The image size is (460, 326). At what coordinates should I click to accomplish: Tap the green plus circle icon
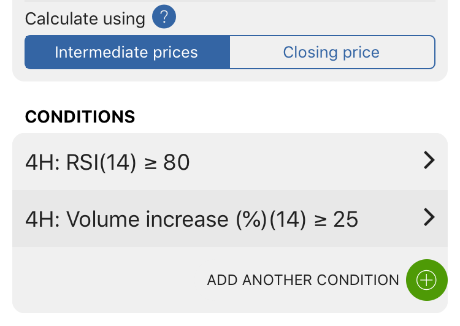click(426, 280)
